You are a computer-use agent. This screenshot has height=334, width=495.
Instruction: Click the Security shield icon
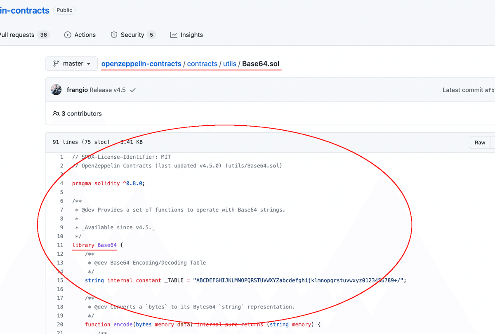[x=114, y=35]
